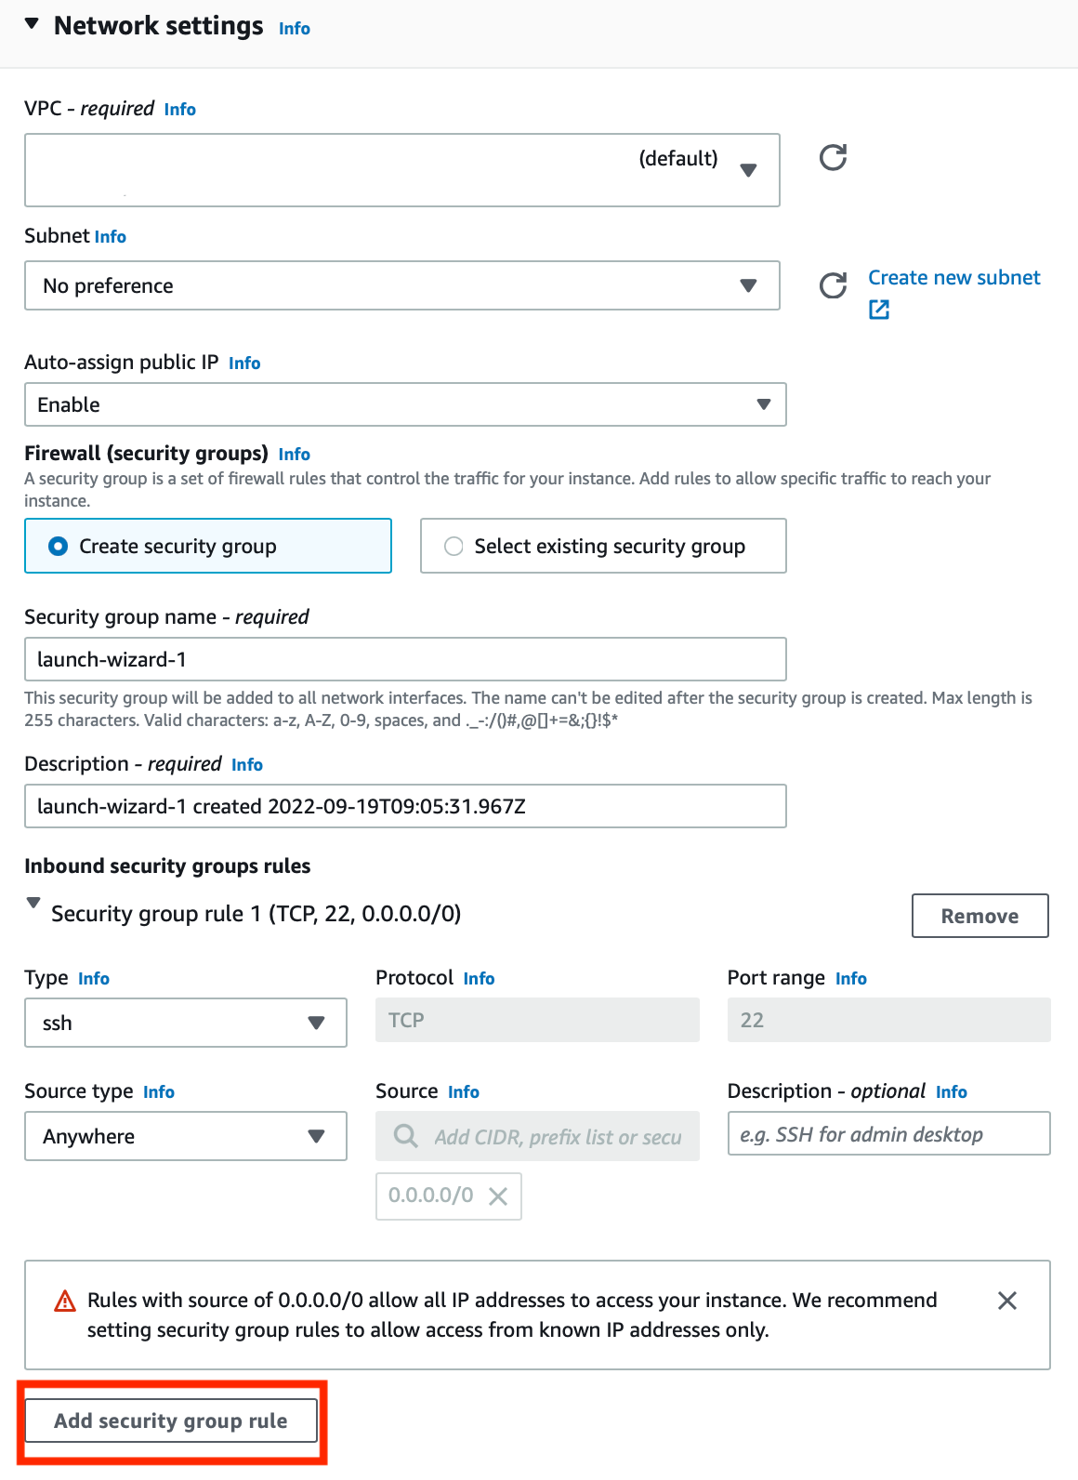Collapse the Network settings section
1078x1480 pixels.
pos(33,25)
